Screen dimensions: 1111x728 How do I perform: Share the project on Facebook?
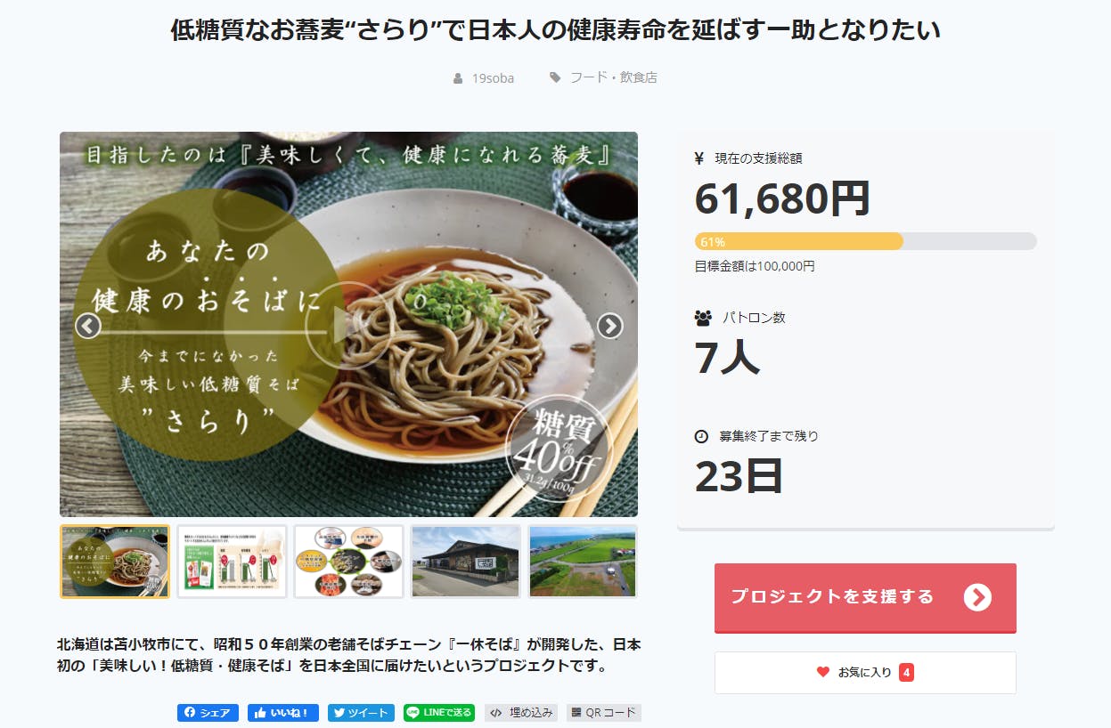(x=208, y=713)
